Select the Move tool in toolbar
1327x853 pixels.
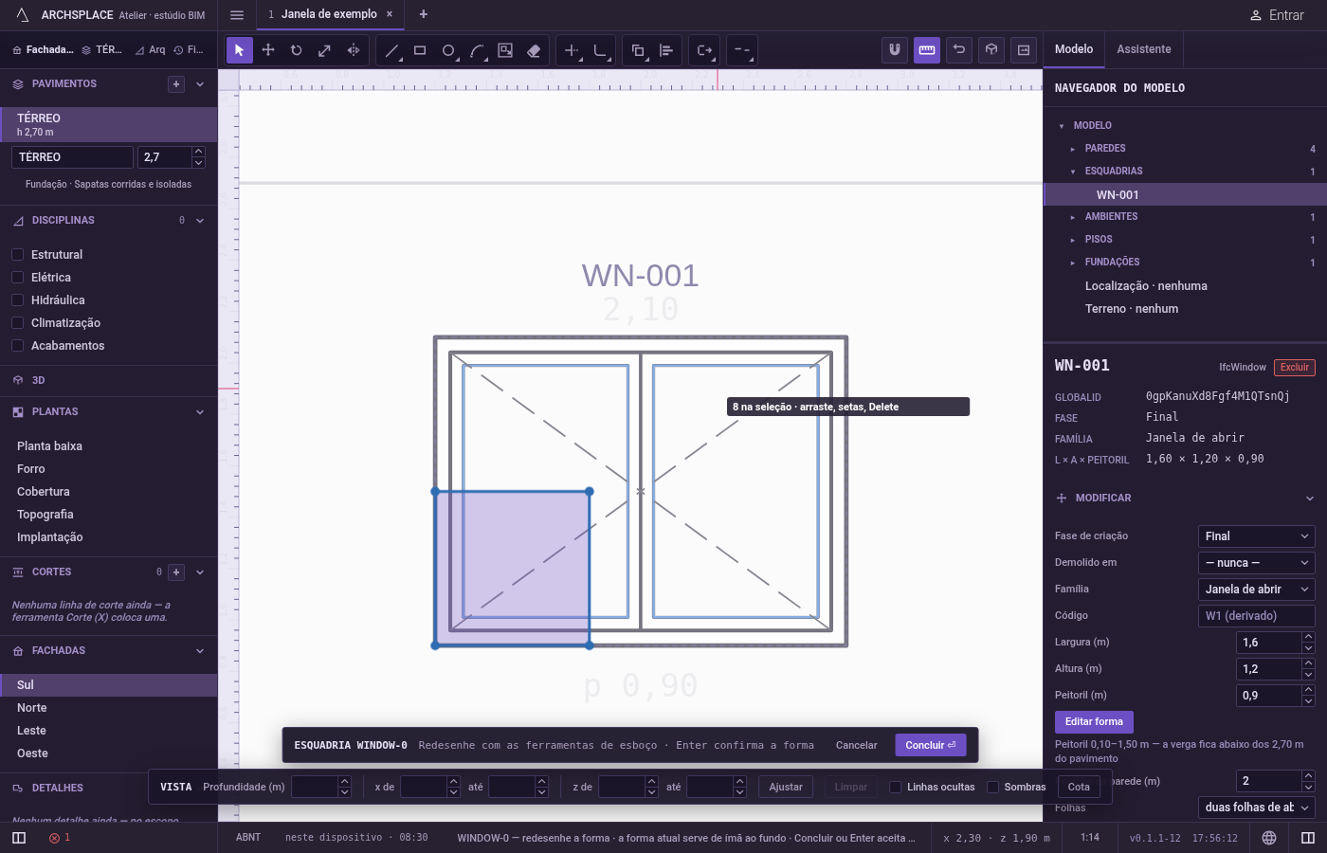click(x=268, y=50)
